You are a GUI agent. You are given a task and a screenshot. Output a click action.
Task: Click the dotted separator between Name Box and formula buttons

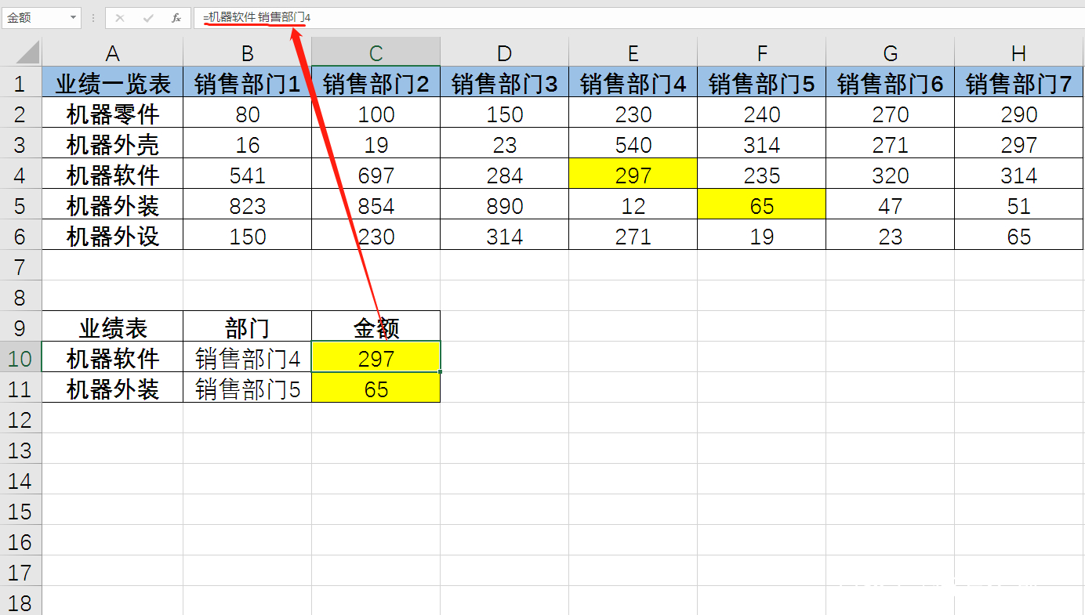pyautogui.click(x=93, y=16)
